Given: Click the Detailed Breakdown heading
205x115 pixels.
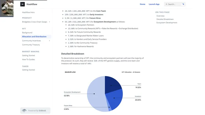Looking at the screenshot, I should [73, 54].
